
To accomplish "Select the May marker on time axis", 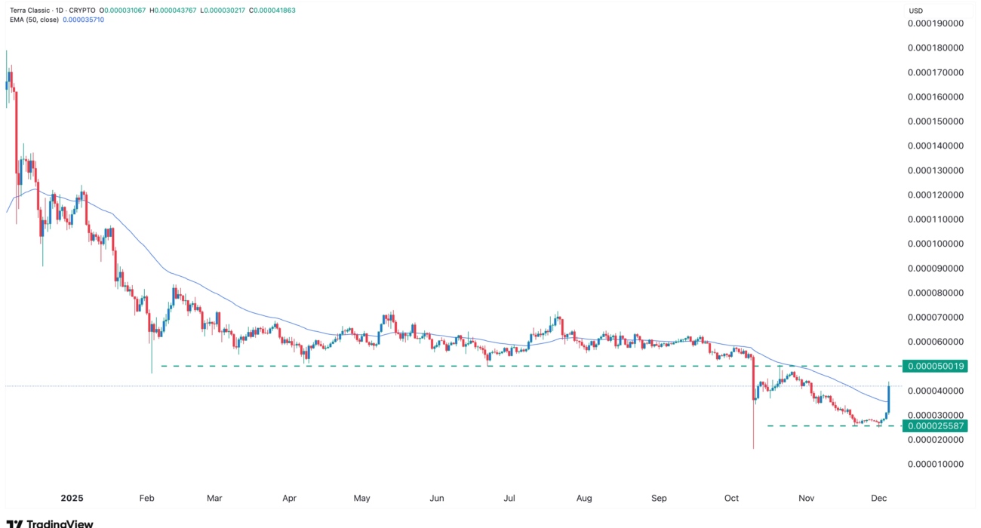I will (x=362, y=499).
